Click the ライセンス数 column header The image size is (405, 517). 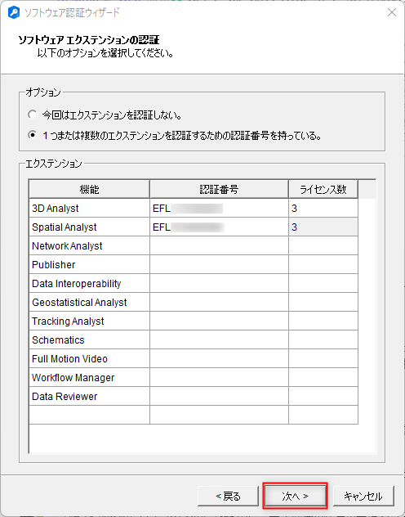323,189
